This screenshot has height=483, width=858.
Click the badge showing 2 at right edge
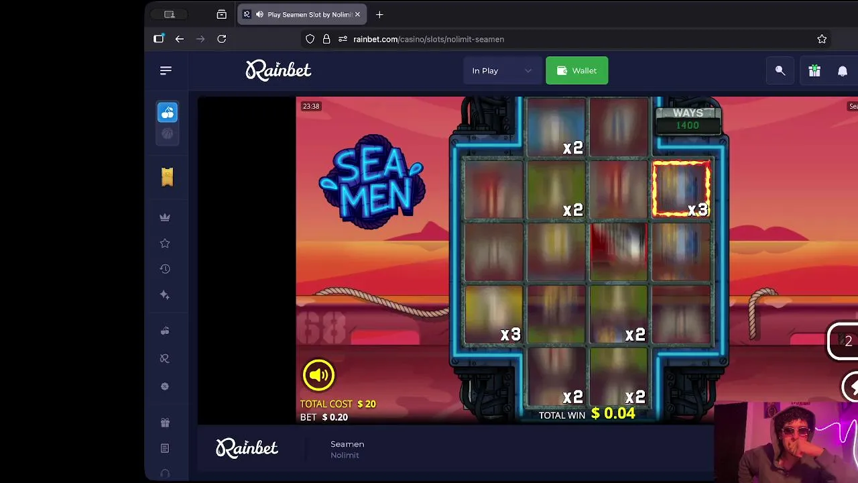(843, 341)
